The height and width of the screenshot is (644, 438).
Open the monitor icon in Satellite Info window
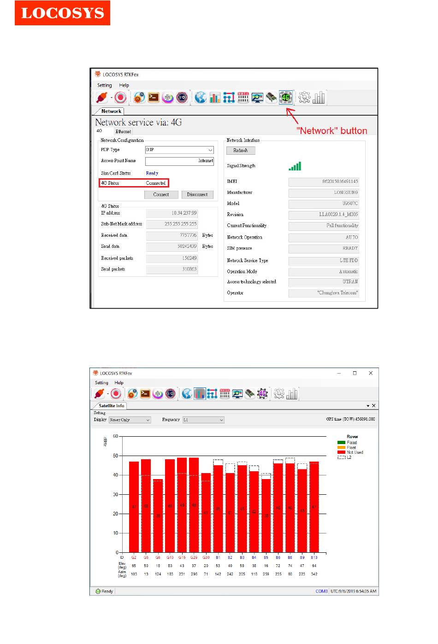tap(237, 393)
